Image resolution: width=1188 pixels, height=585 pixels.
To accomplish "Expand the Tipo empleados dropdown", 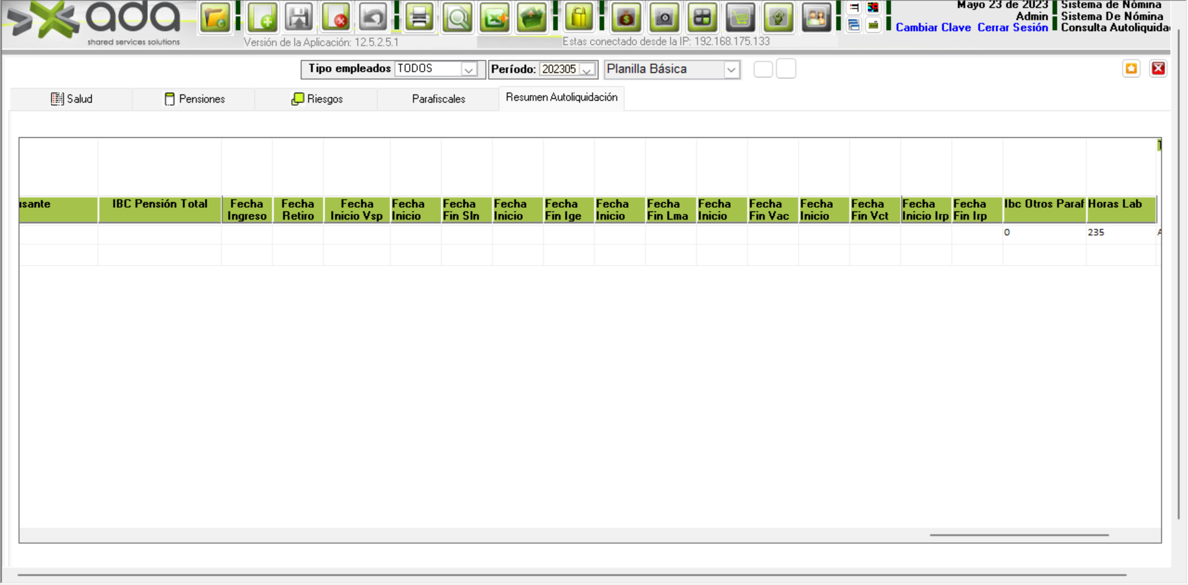I will click(x=468, y=69).
